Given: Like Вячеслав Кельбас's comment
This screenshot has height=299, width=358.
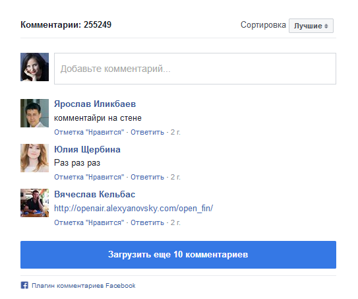Looking at the screenshot, I should [89, 222].
